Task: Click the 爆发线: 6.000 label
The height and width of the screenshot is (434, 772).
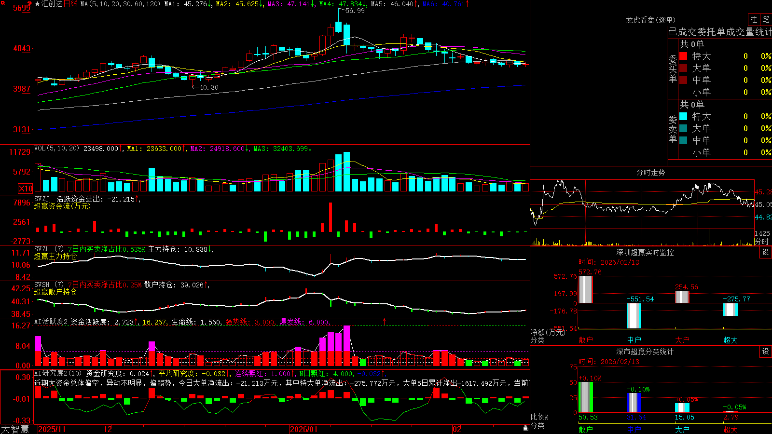Action: [304, 322]
